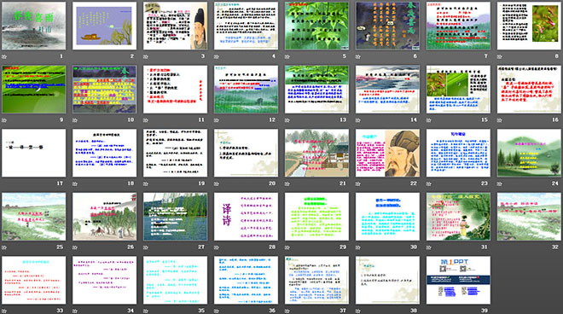
Task: Select slide 12 showing the rainy green landscape
Action: tap(246, 90)
